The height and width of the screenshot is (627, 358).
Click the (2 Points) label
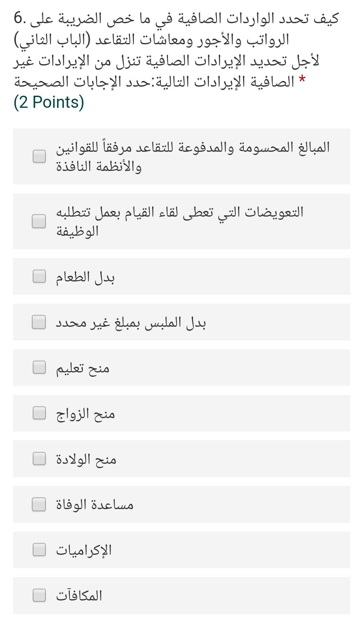49,103
